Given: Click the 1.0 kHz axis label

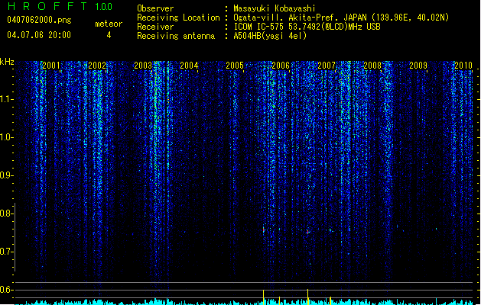Looking at the screenshot, I should (x=6, y=137).
